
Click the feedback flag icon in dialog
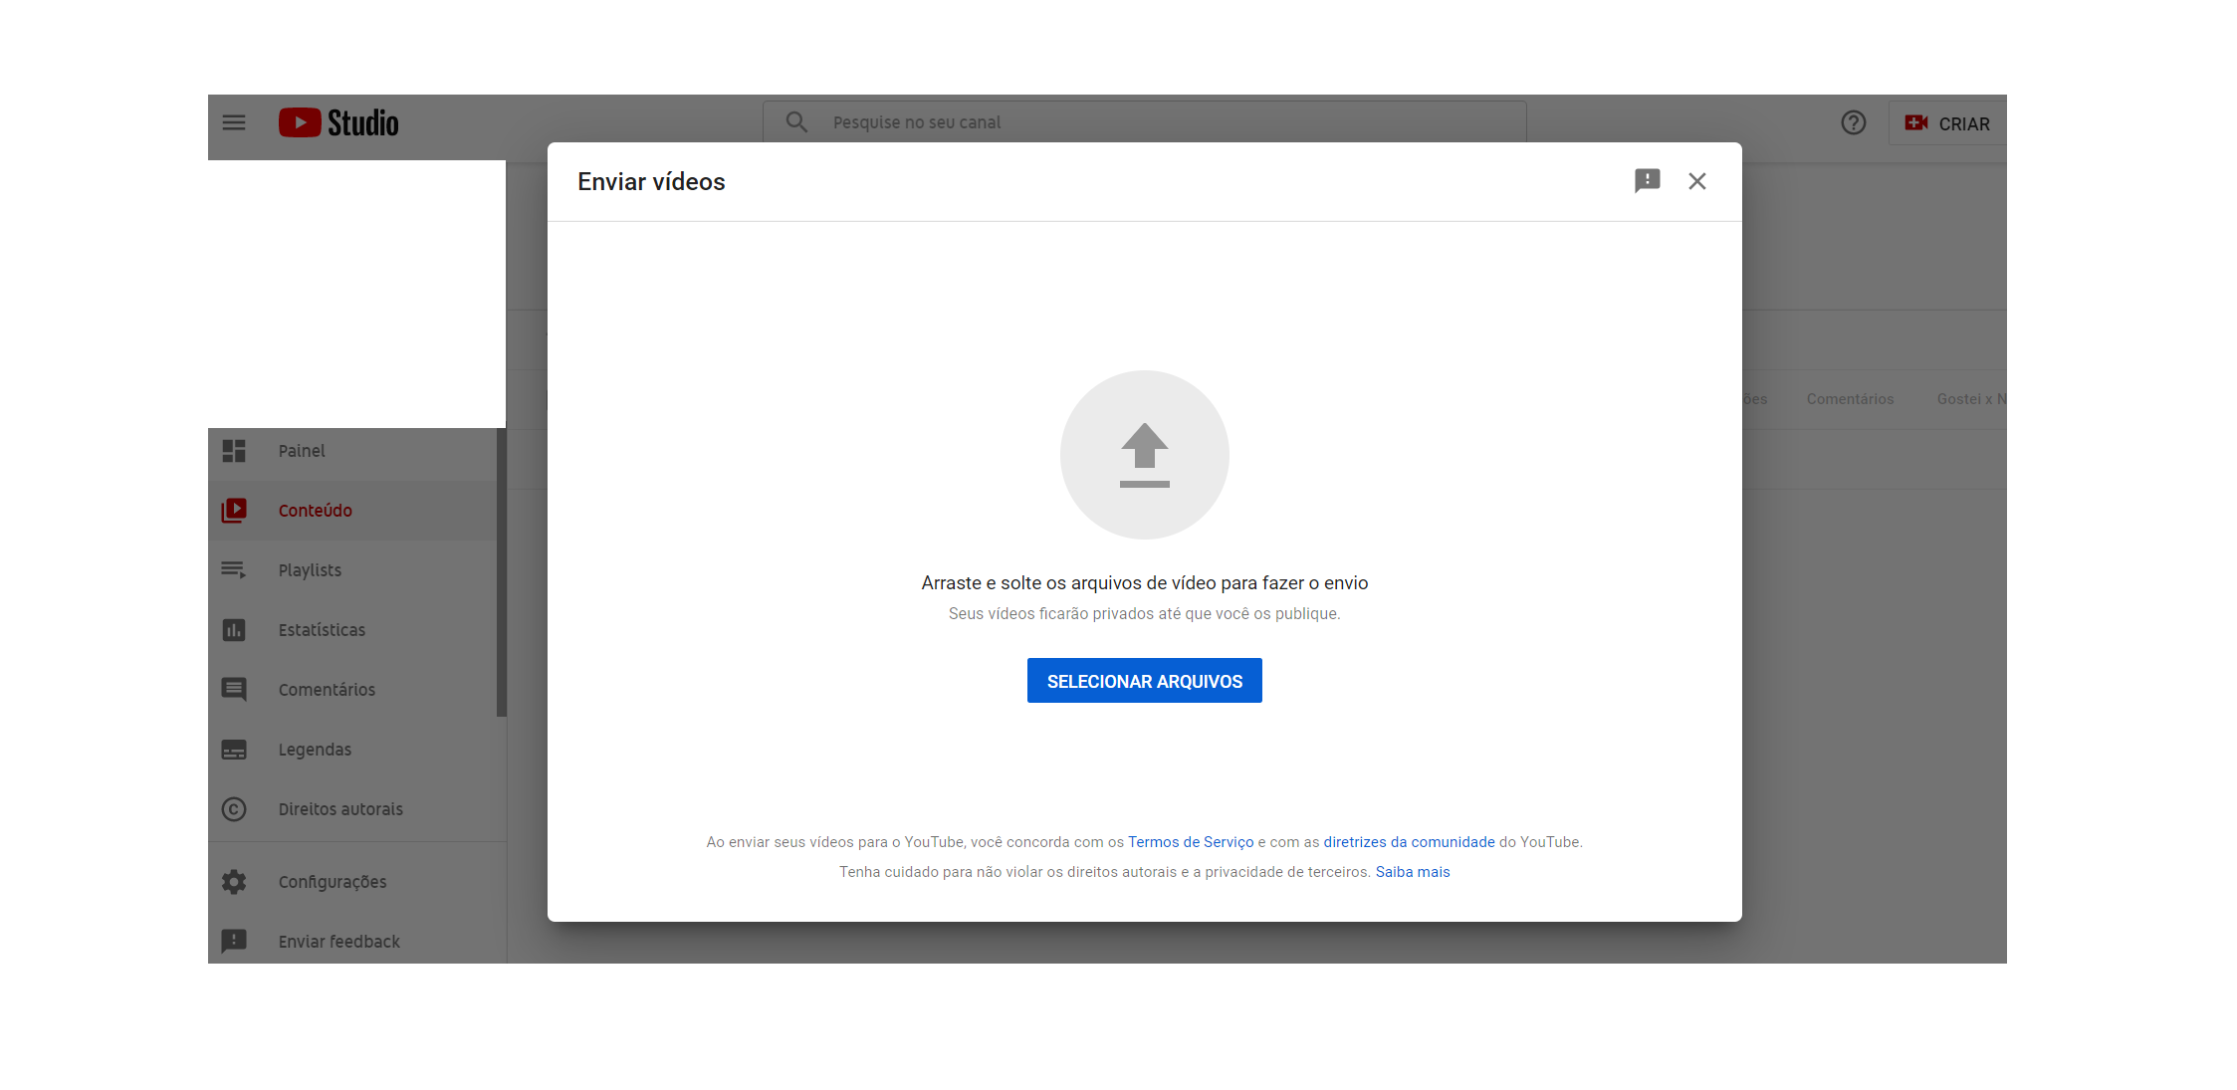[1648, 181]
